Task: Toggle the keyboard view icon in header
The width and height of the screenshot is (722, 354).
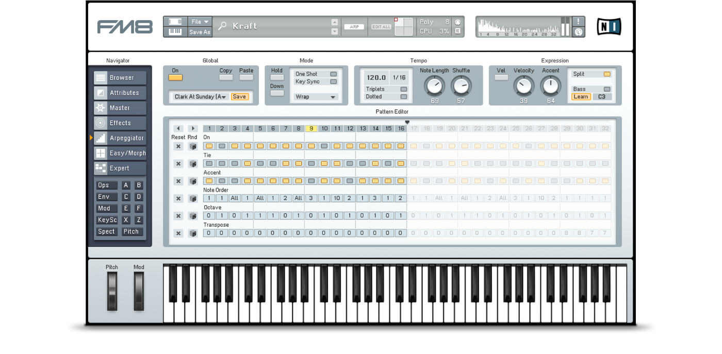Action: (175, 32)
